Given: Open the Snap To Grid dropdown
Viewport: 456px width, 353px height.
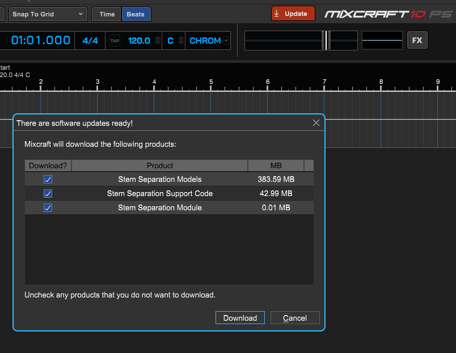Looking at the screenshot, I should coord(48,14).
